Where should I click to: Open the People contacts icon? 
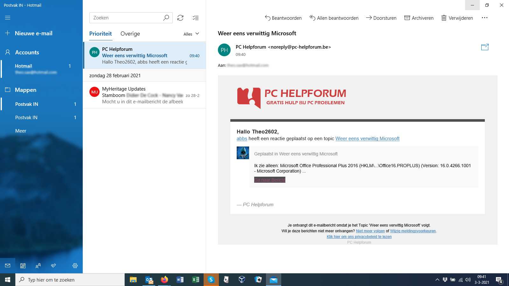pos(38,266)
